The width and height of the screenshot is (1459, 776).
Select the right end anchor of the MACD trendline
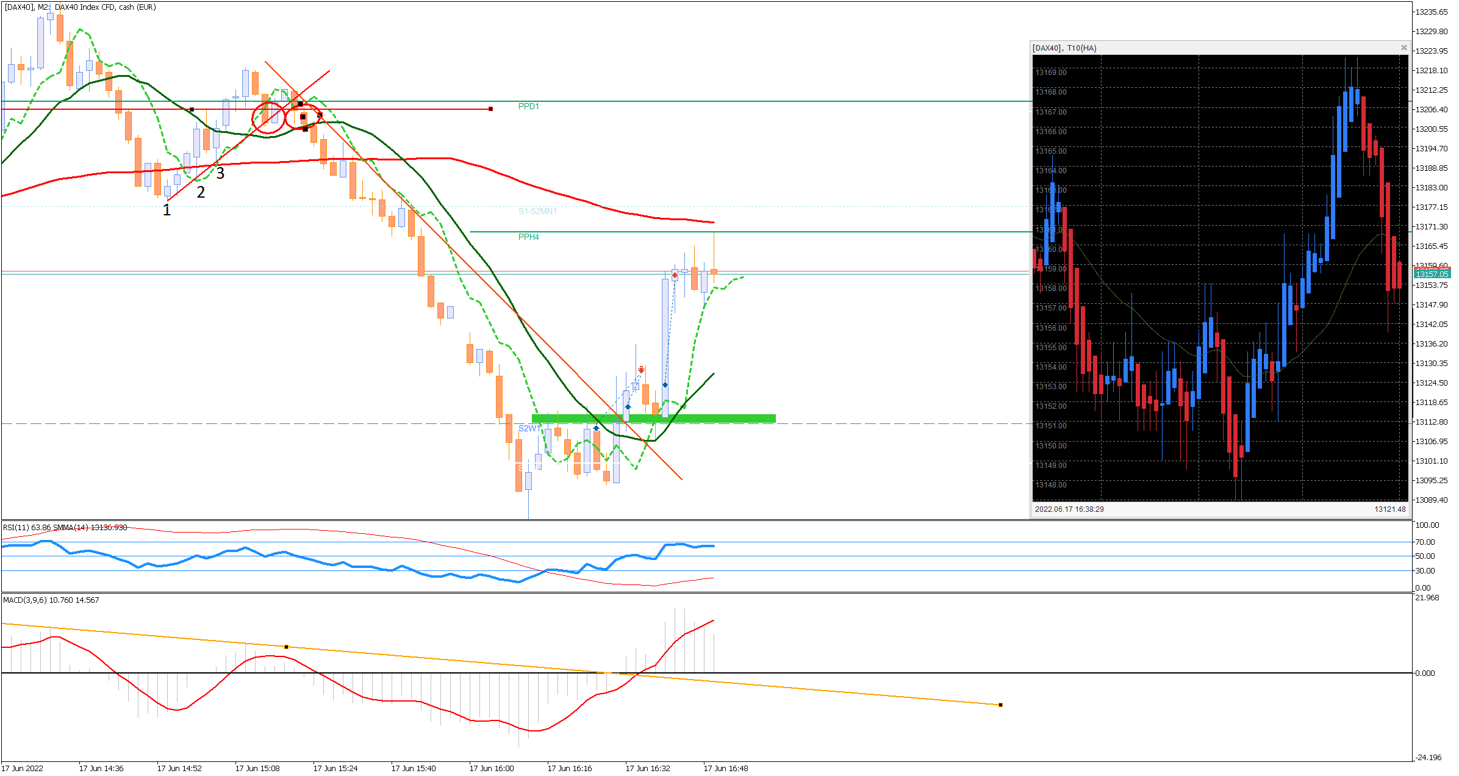point(1000,705)
